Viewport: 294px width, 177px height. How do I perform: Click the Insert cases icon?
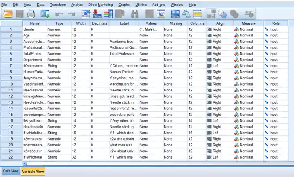[x=150, y=14]
